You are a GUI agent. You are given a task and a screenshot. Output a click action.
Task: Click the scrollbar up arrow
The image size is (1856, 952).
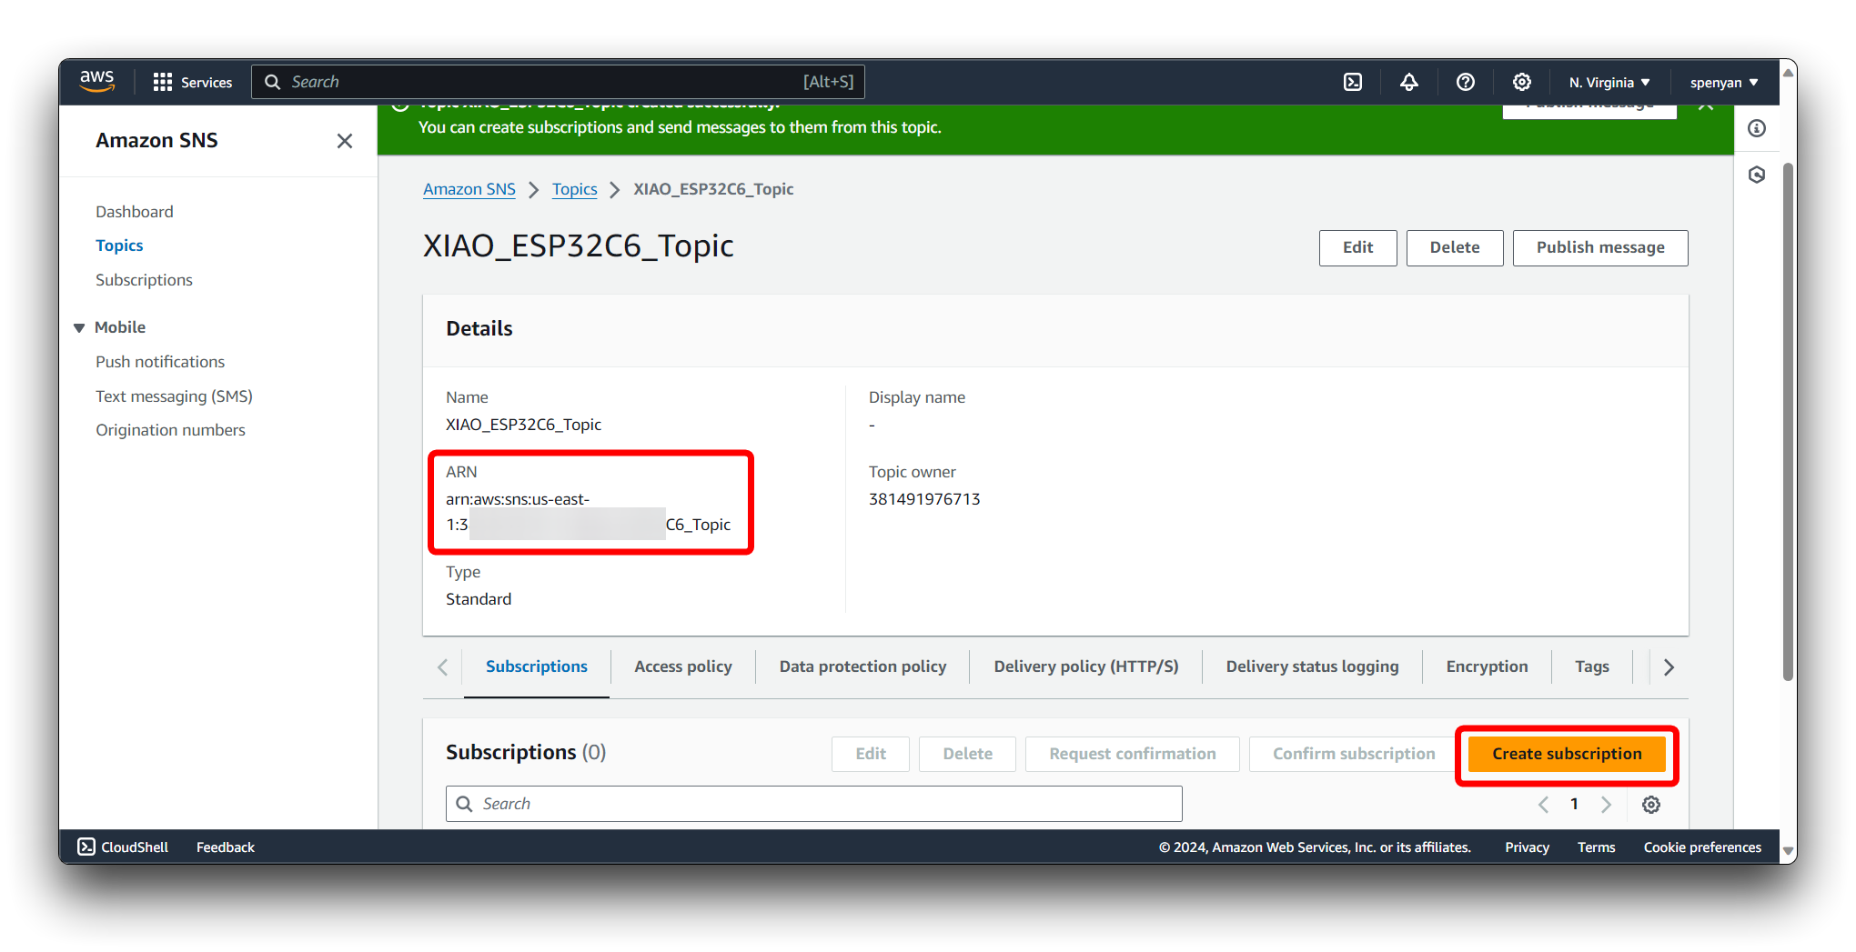(1788, 71)
